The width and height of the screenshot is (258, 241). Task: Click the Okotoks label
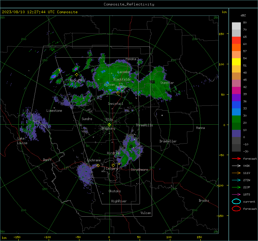[x=115, y=191]
